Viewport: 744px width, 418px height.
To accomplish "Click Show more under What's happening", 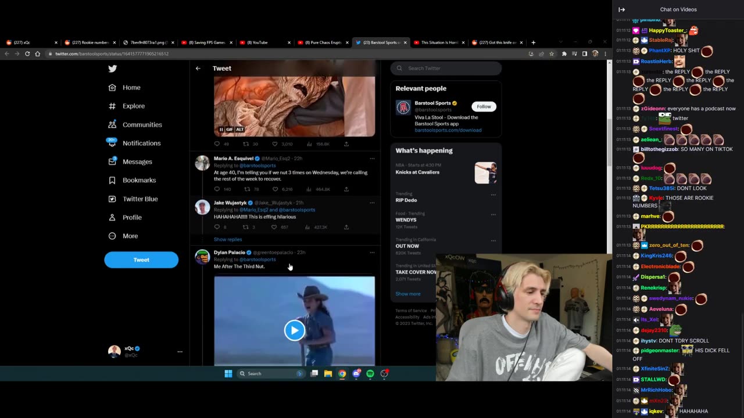I will click(408, 294).
